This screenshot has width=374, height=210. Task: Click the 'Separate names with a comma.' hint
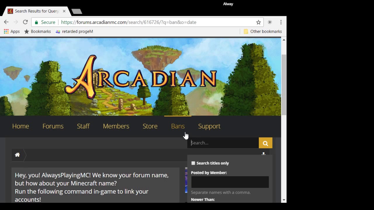point(221,192)
